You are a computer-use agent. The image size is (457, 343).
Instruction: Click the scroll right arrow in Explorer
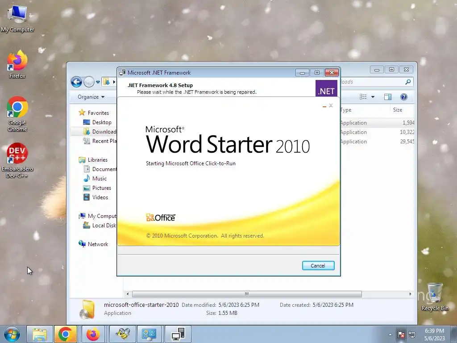point(411,294)
